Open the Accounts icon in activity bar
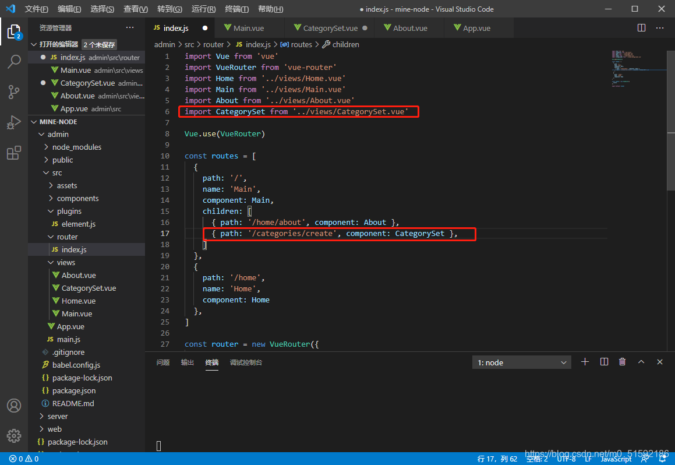 coord(14,406)
